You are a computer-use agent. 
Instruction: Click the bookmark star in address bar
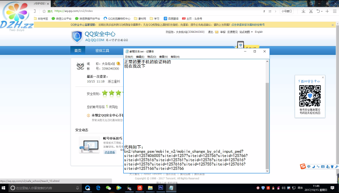(44, 11)
